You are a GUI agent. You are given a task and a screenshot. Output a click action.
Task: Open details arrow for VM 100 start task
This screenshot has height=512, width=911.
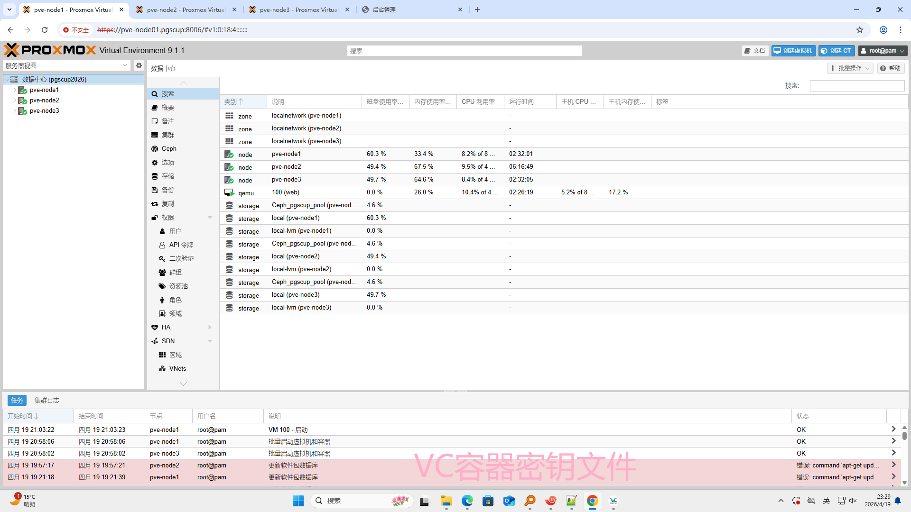coord(893,429)
